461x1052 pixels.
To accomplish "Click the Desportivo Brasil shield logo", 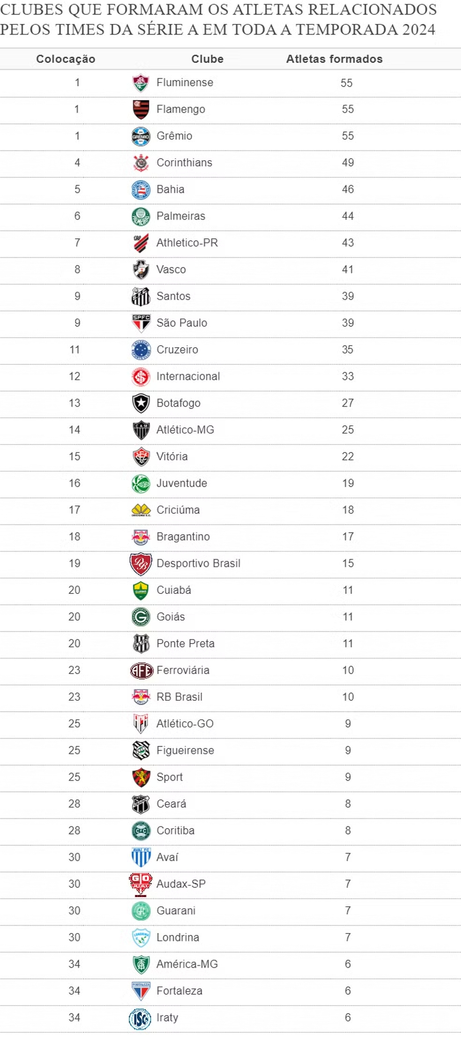I will [141, 563].
